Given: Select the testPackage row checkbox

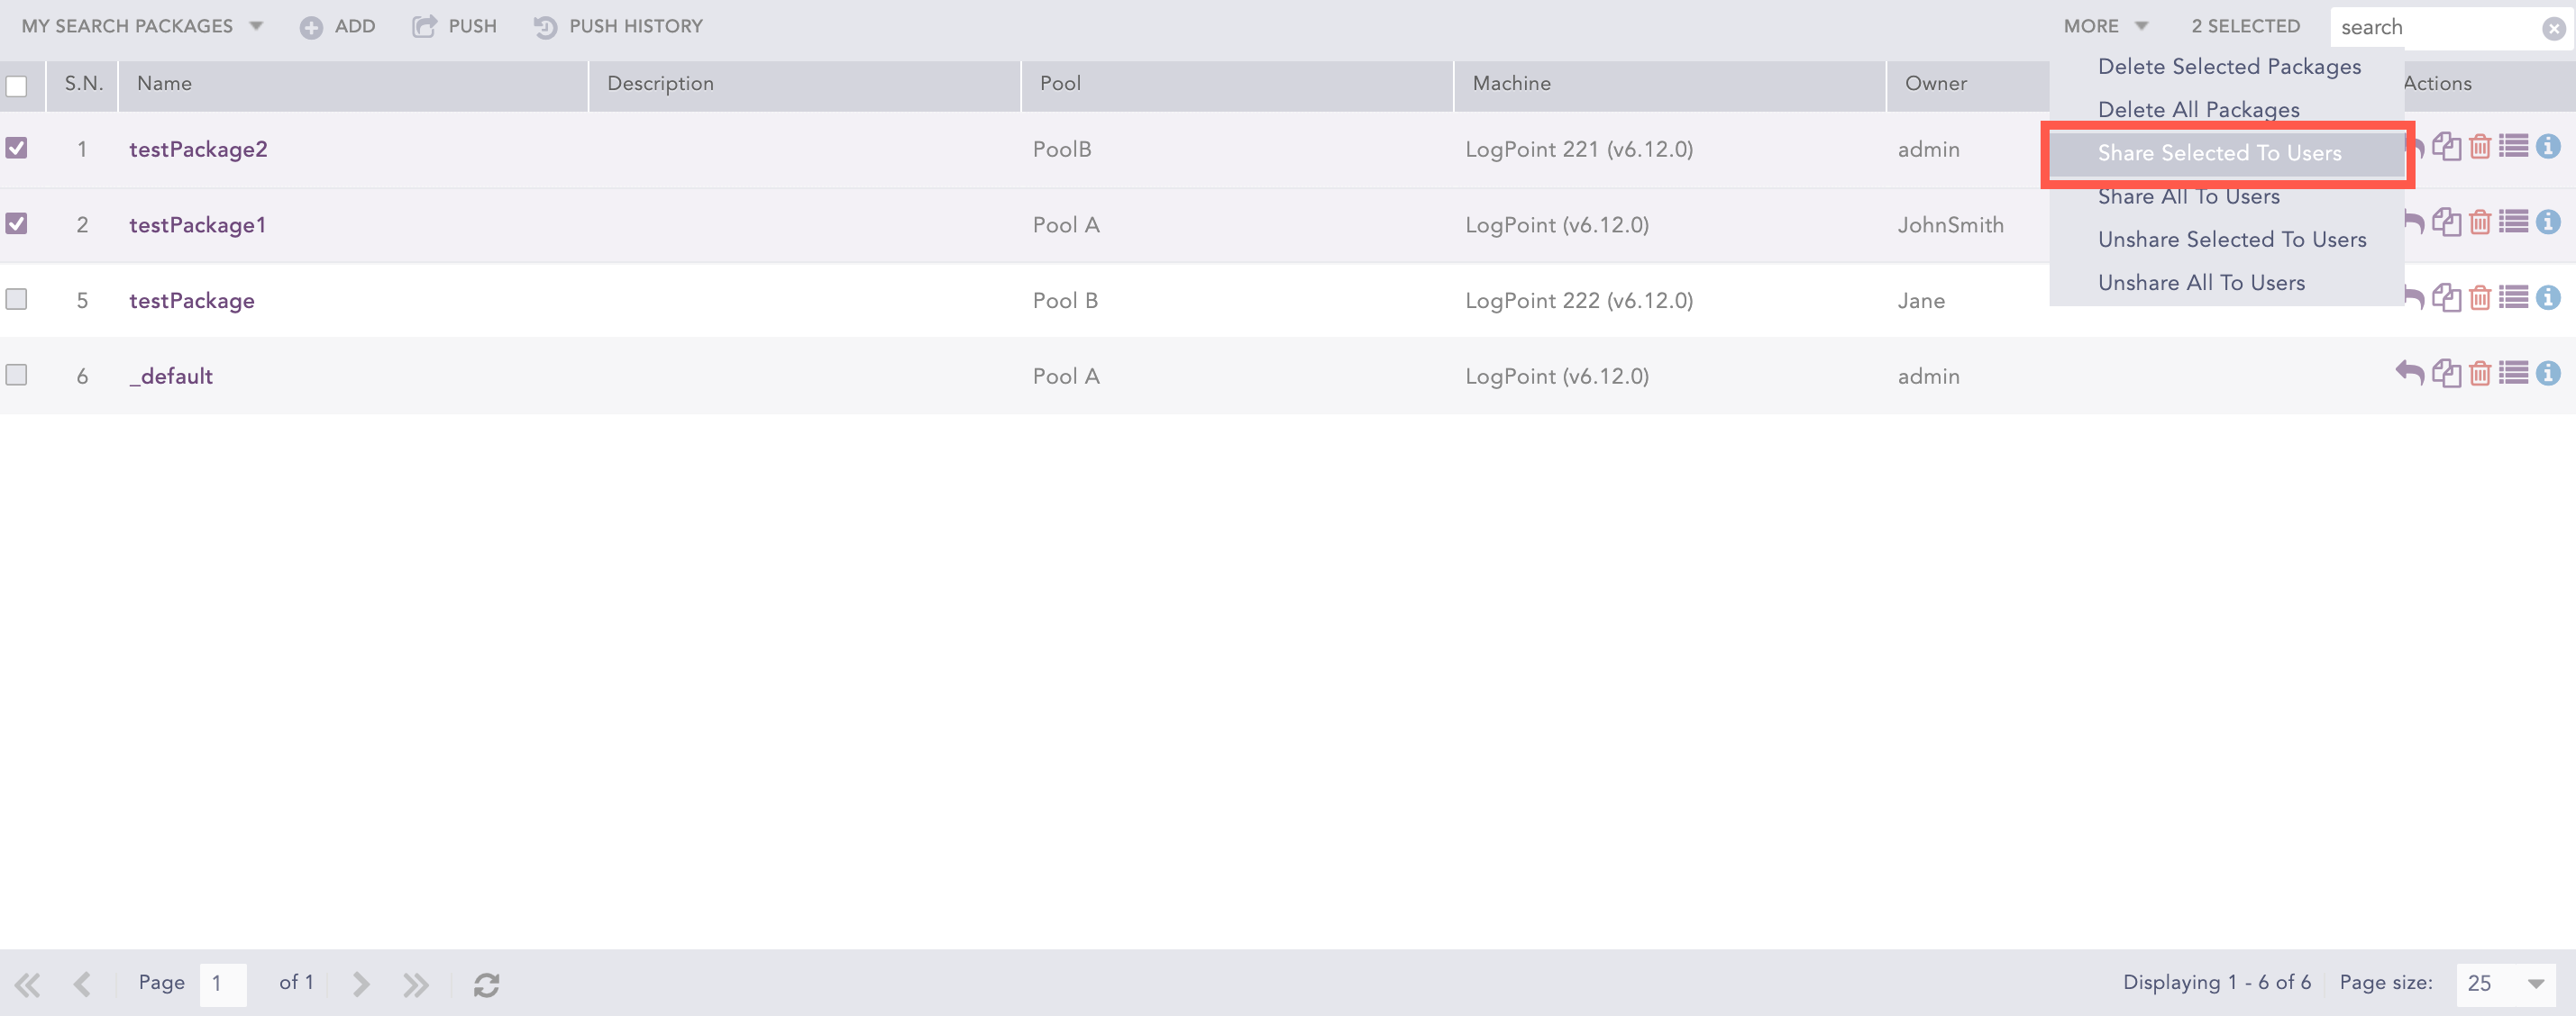Looking at the screenshot, I should [x=17, y=299].
